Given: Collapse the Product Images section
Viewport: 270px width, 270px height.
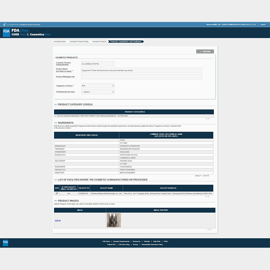Looking at the screenshot, I should coord(56,201).
